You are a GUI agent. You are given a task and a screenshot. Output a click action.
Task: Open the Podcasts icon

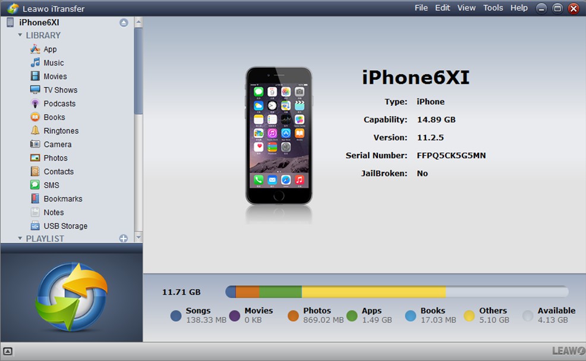point(35,103)
